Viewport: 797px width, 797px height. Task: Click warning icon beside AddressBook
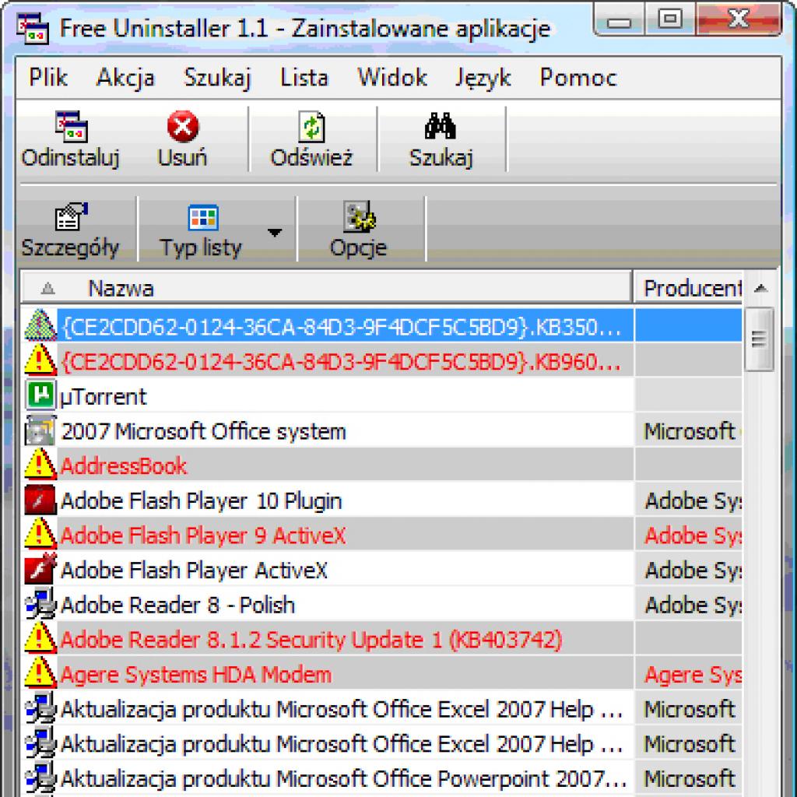(x=40, y=464)
